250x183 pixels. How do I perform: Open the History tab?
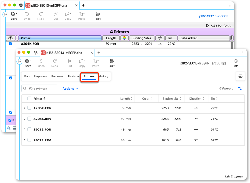(x=104, y=76)
